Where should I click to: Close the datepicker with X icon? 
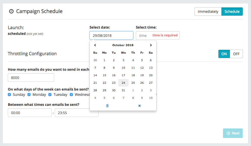click(140, 106)
